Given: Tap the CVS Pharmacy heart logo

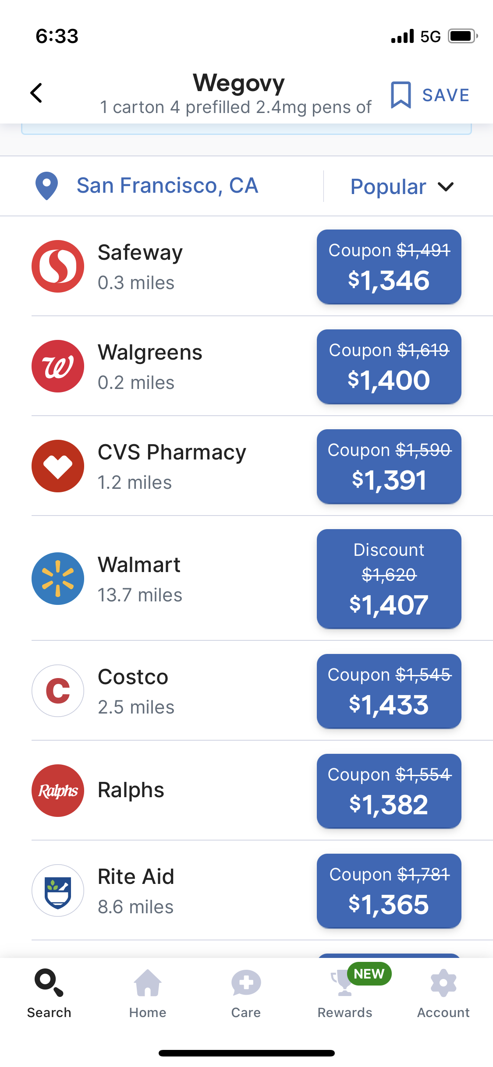Looking at the screenshot, I should click(58, 466).
